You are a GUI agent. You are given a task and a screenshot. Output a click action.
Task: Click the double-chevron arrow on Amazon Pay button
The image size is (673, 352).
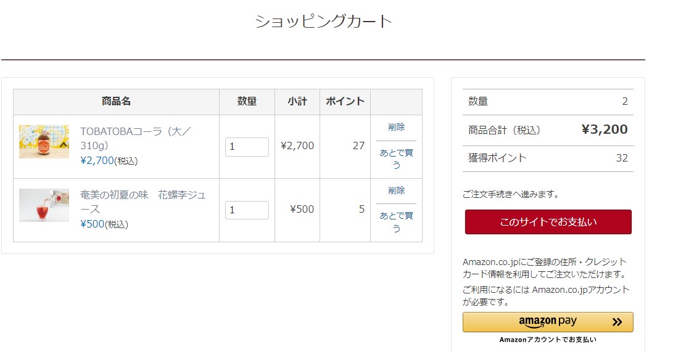coord(617,322)
